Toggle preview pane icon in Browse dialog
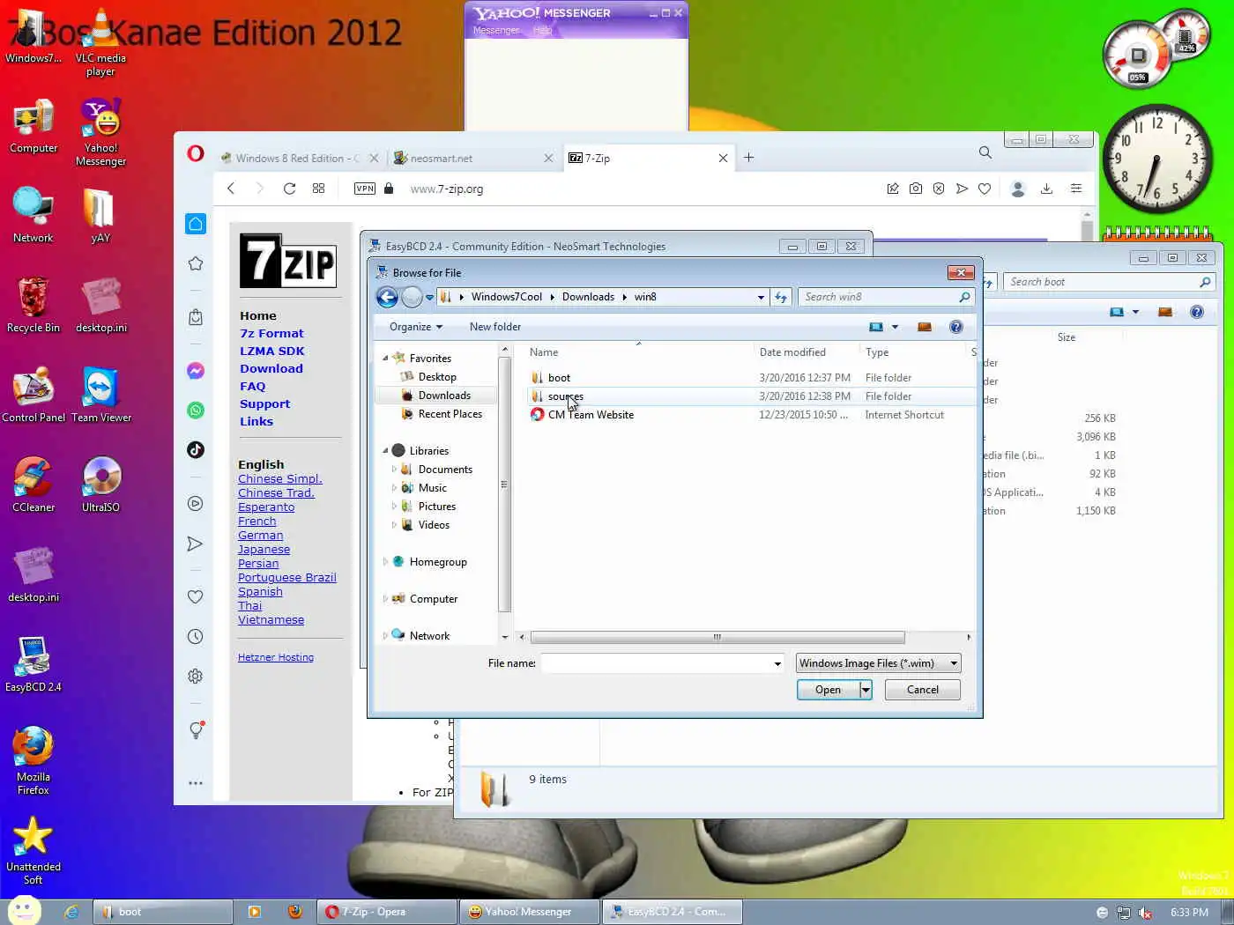Image resolution: width=1234 pixels, height=925 pixels. [x=924, y=327]
